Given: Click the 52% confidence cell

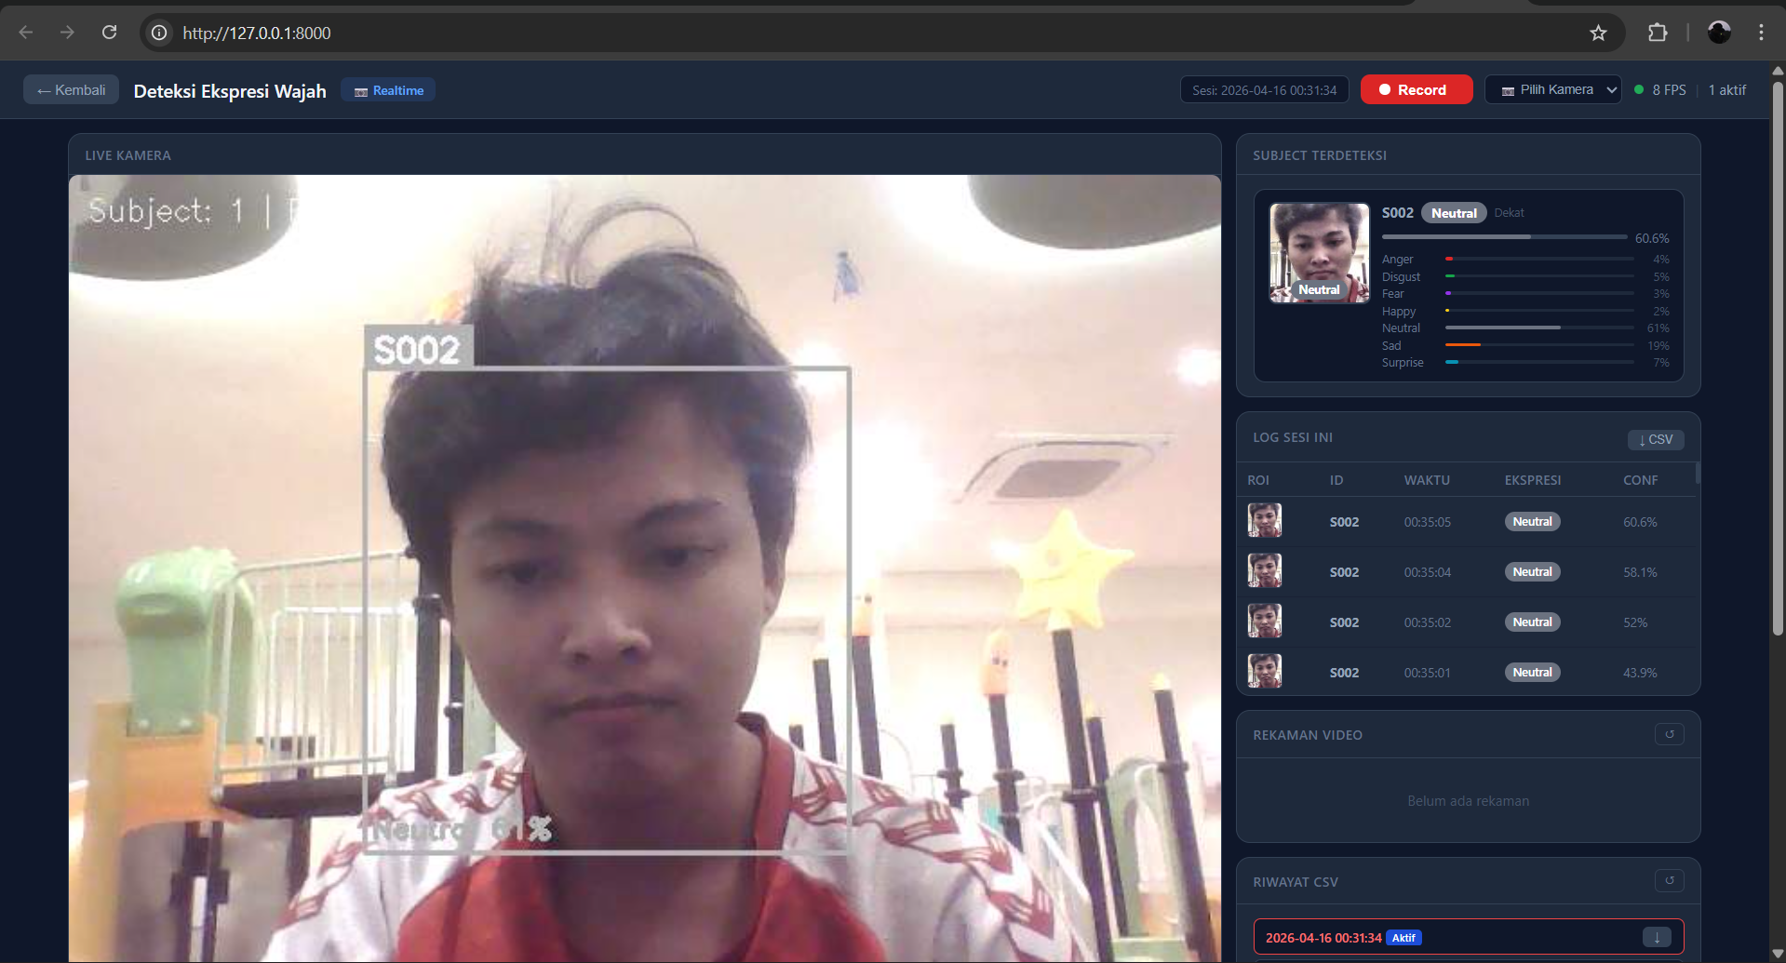Looking at the screenshot, I should click(x=1635, y=622).
